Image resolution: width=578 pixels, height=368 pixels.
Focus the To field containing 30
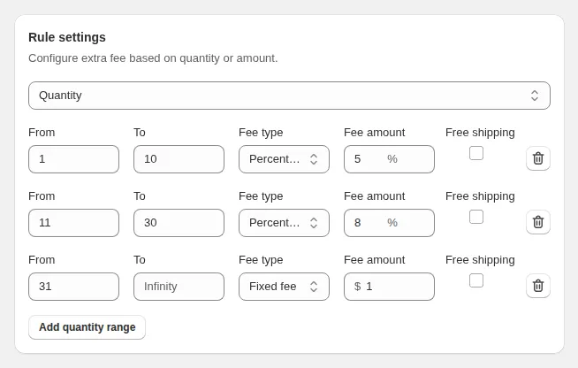(x=179, y=223)
